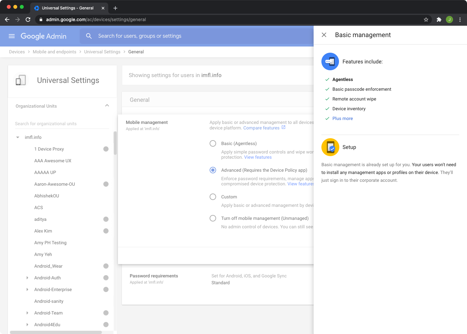The height and width of the screenshot is (334, 467).
Task: Click the search magnifier icon
Action: click(x=89, y=36)
